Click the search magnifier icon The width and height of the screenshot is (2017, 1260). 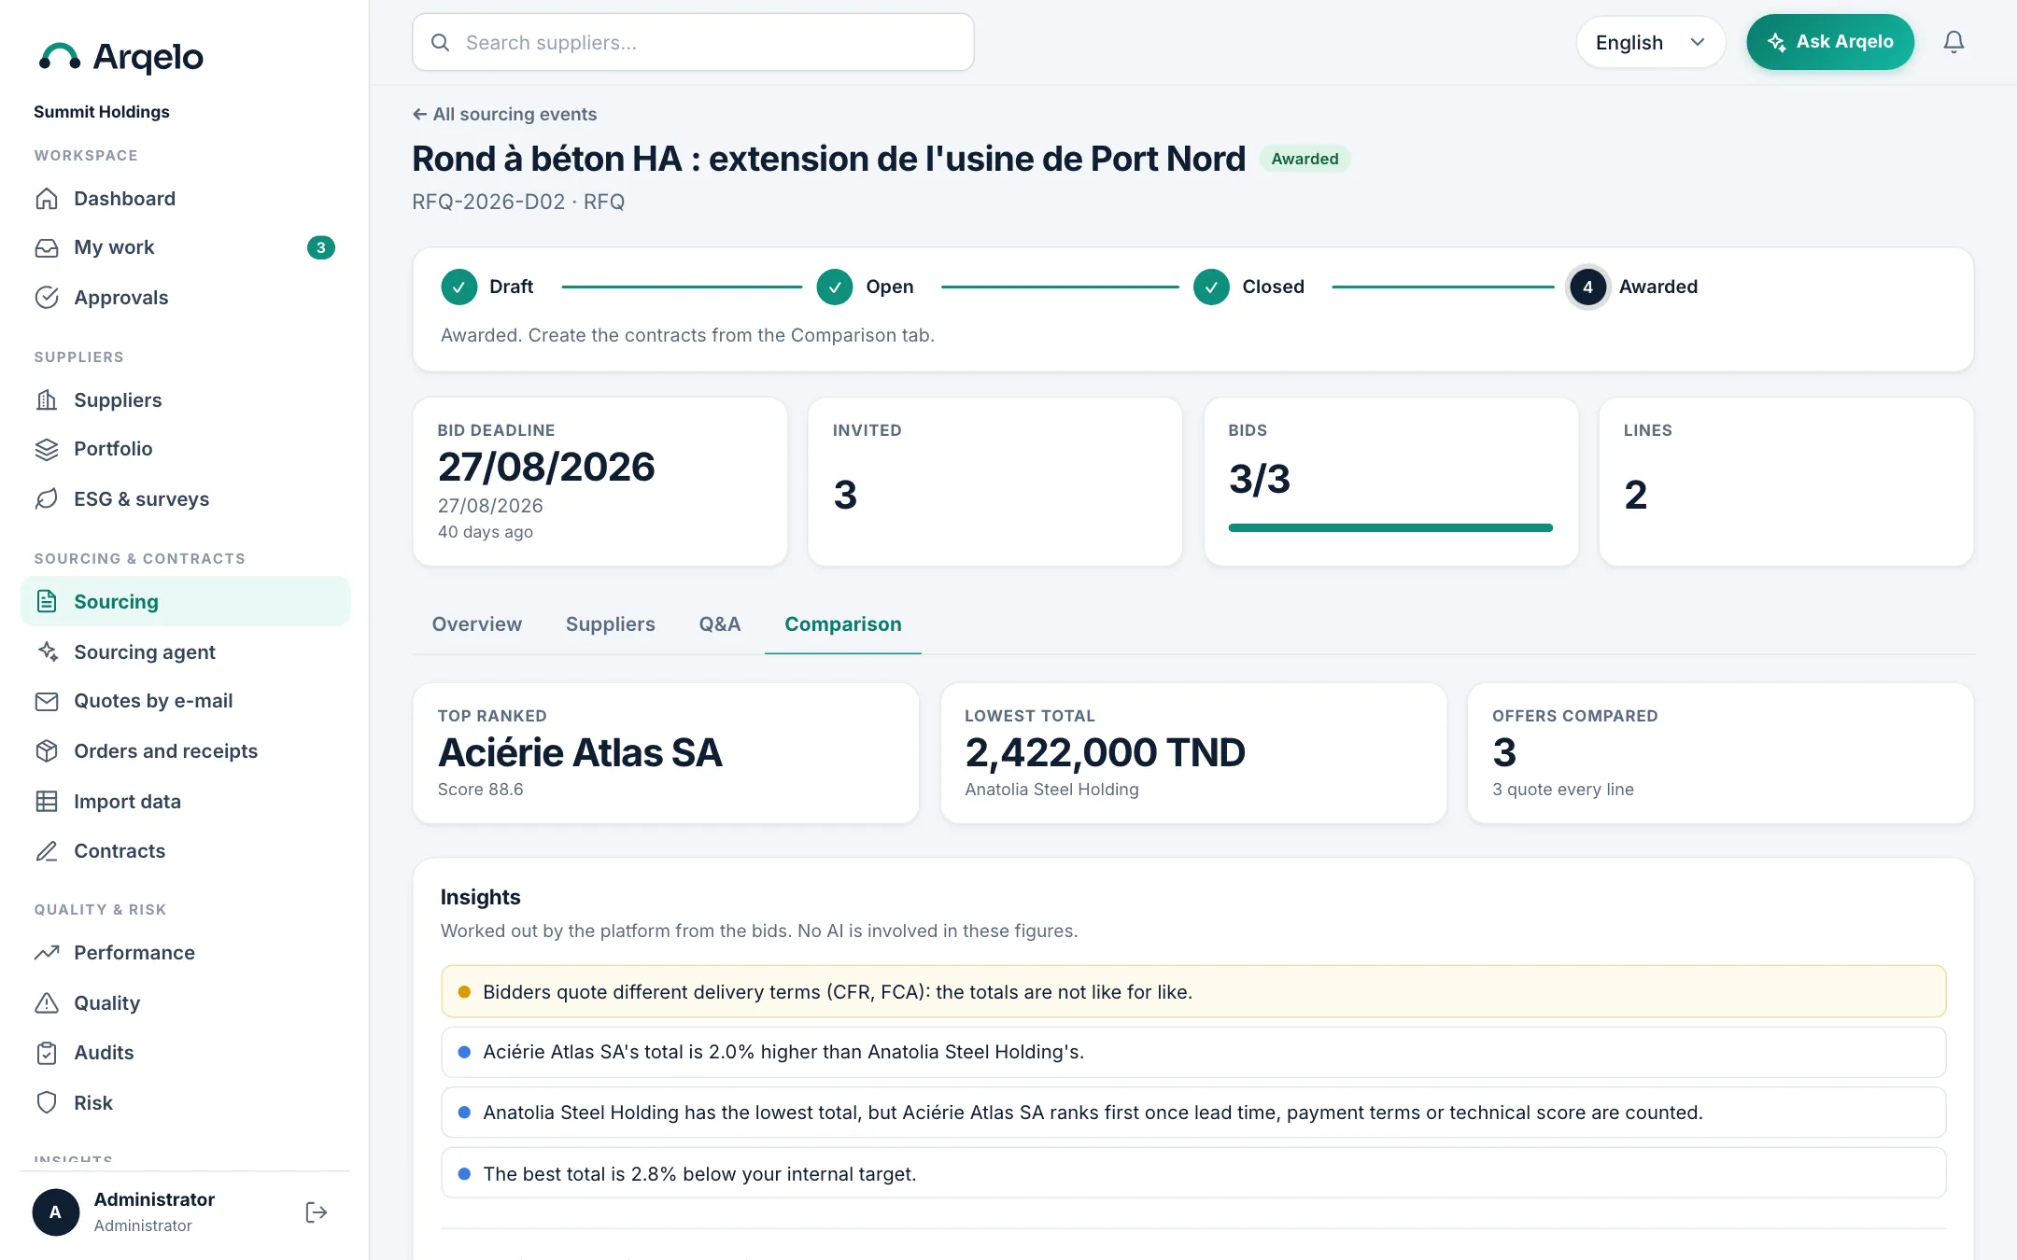pyautogui.click(x=440, y=42)
